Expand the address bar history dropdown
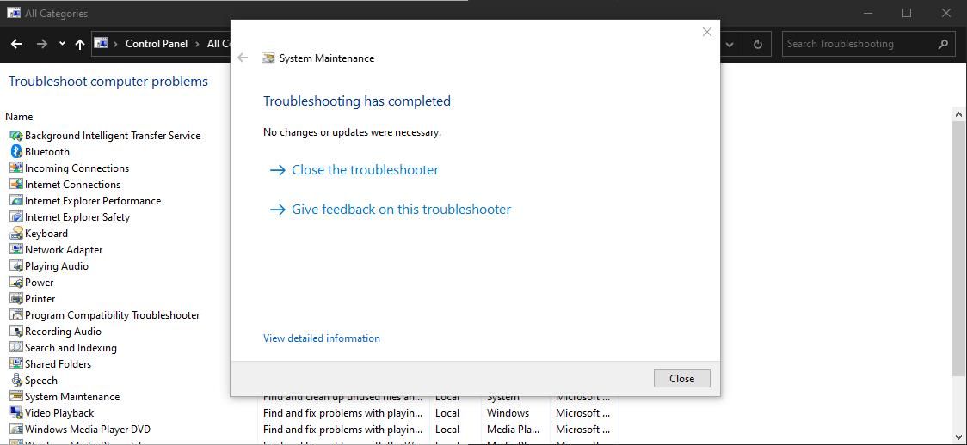This screenshot has height=445, width=967. (730, 45)
